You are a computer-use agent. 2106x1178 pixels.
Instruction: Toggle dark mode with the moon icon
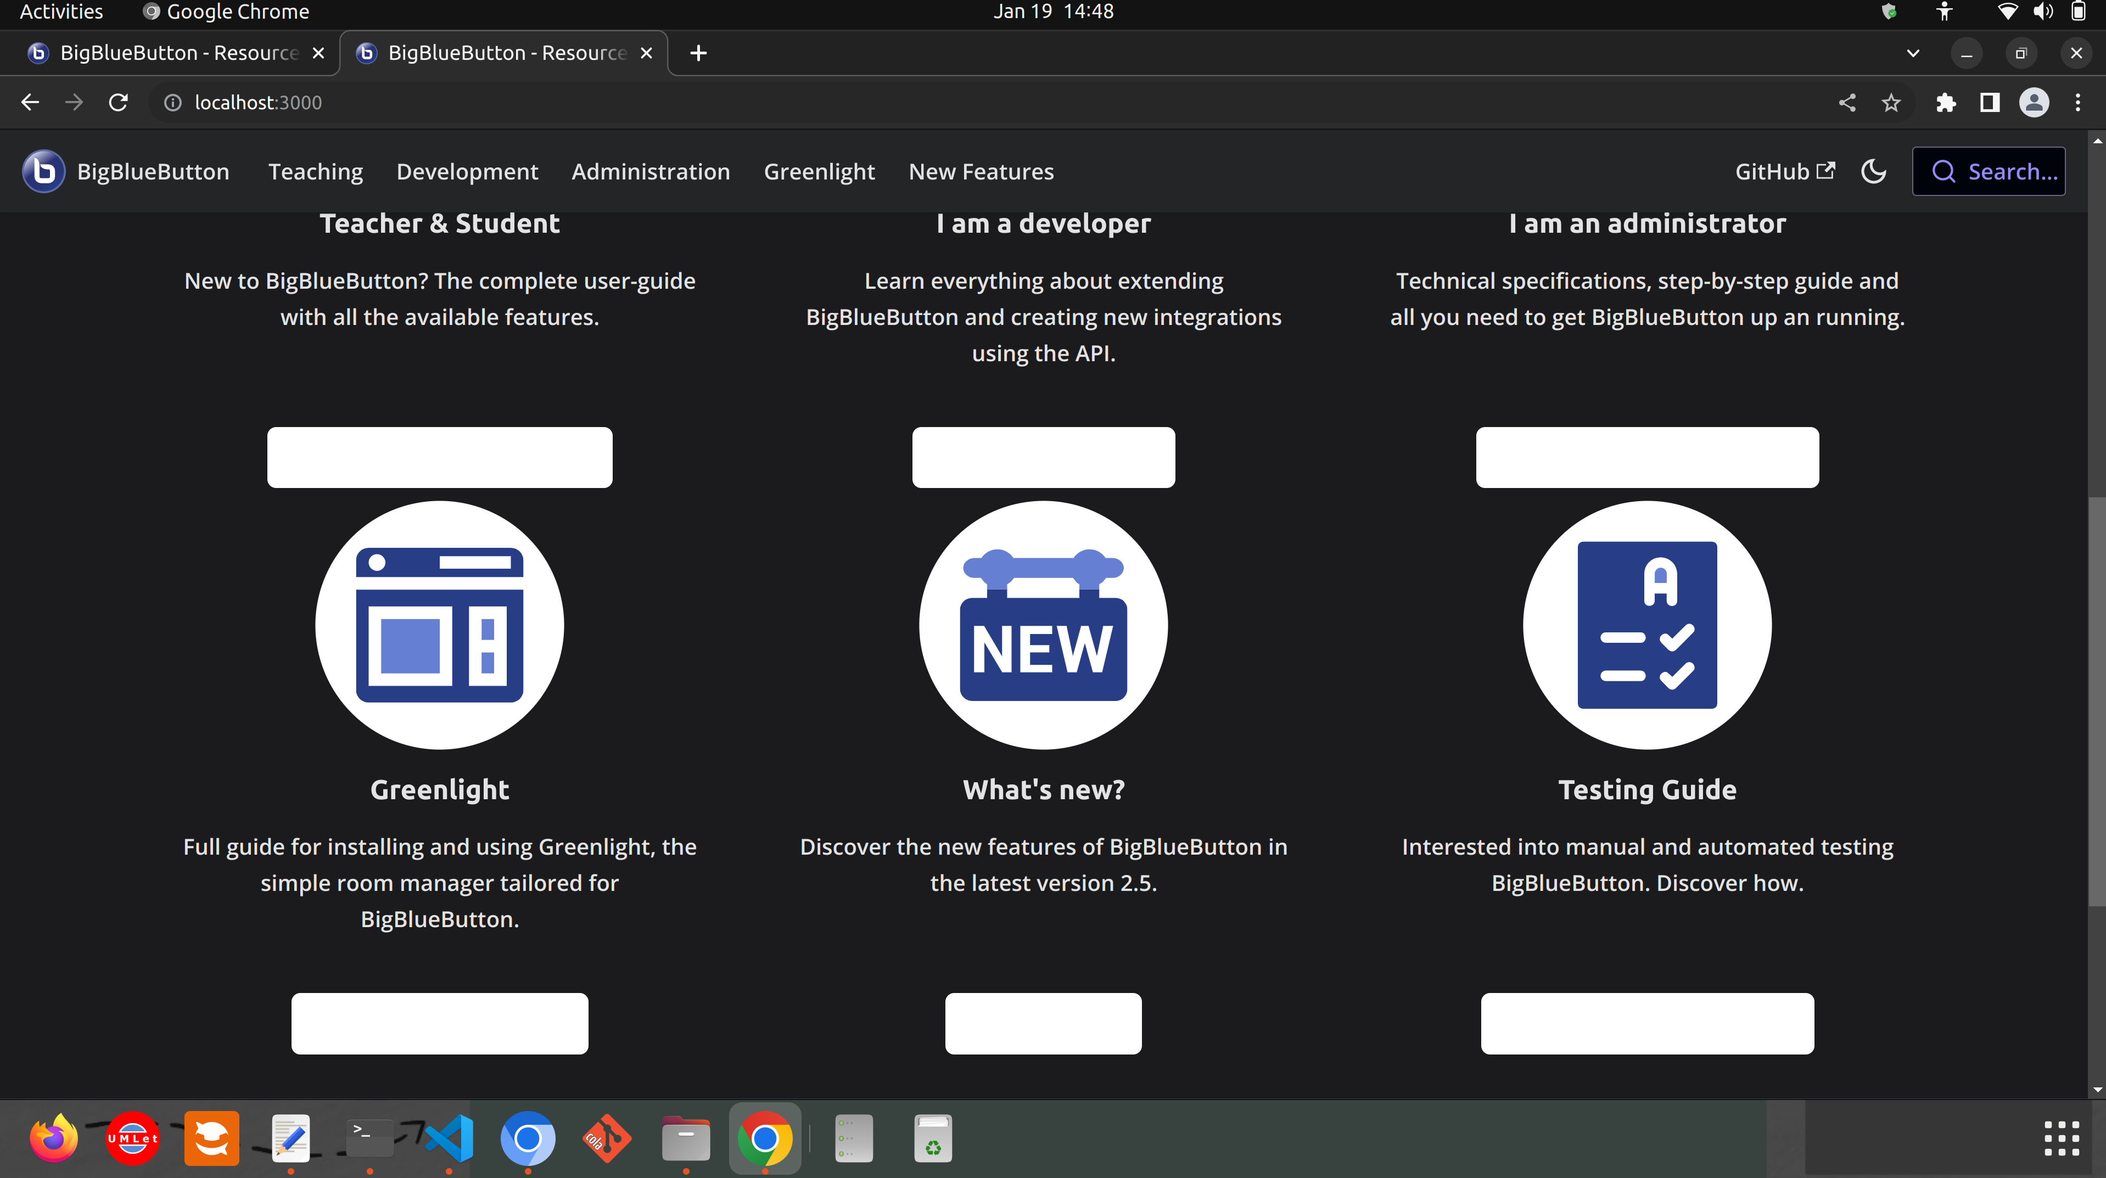(x=1873, y=171)
